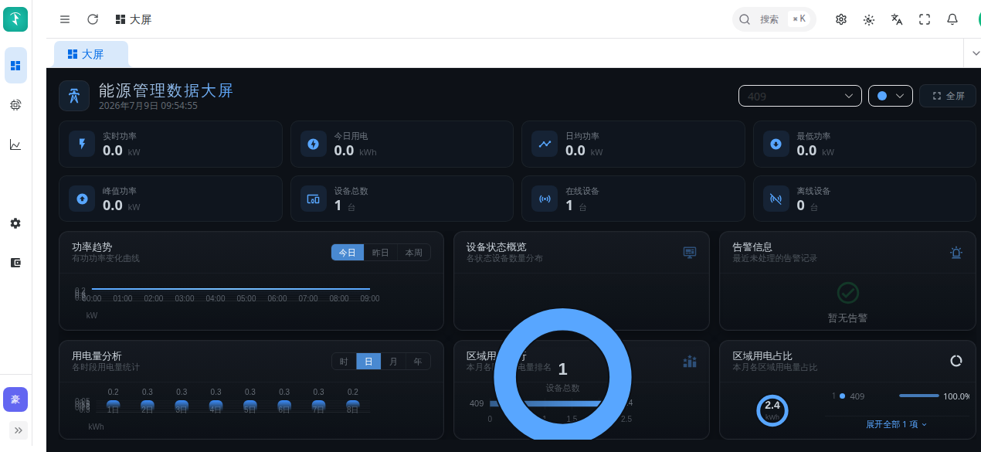Click the purple 豪 user avatar
This screenshot has width=981, height=452.
[x=15, y=399]
